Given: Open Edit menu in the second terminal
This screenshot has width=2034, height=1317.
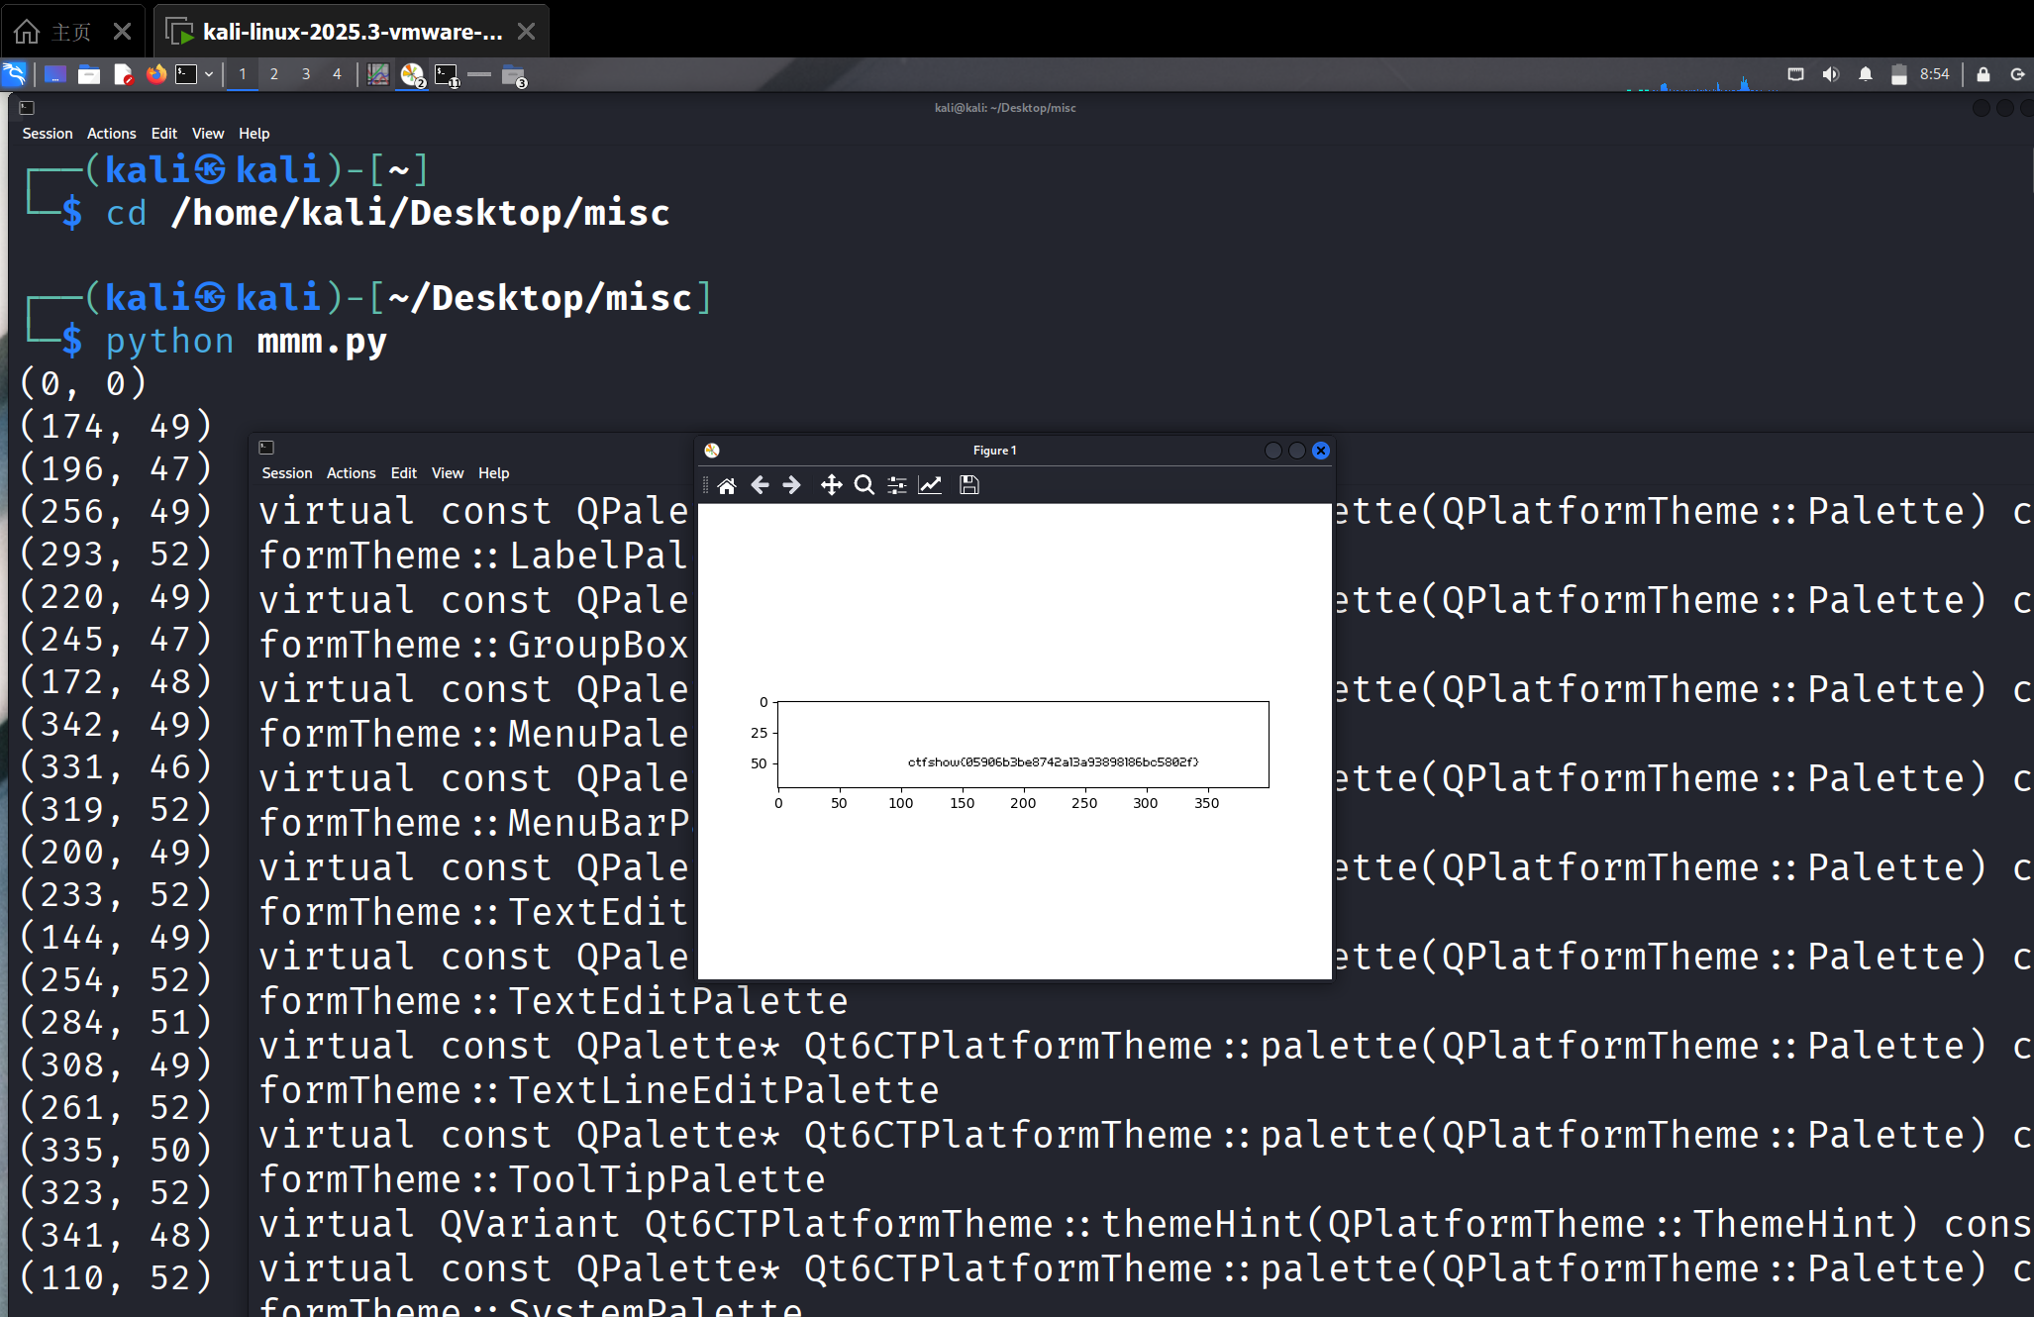Looking at the screenshot, I should click(x=404, y=473).
